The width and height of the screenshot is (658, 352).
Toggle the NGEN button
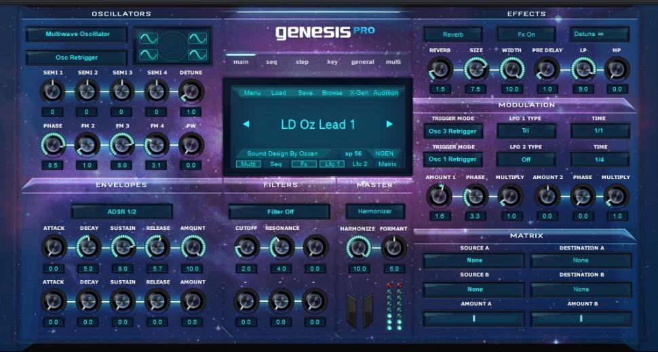(385, 153)
